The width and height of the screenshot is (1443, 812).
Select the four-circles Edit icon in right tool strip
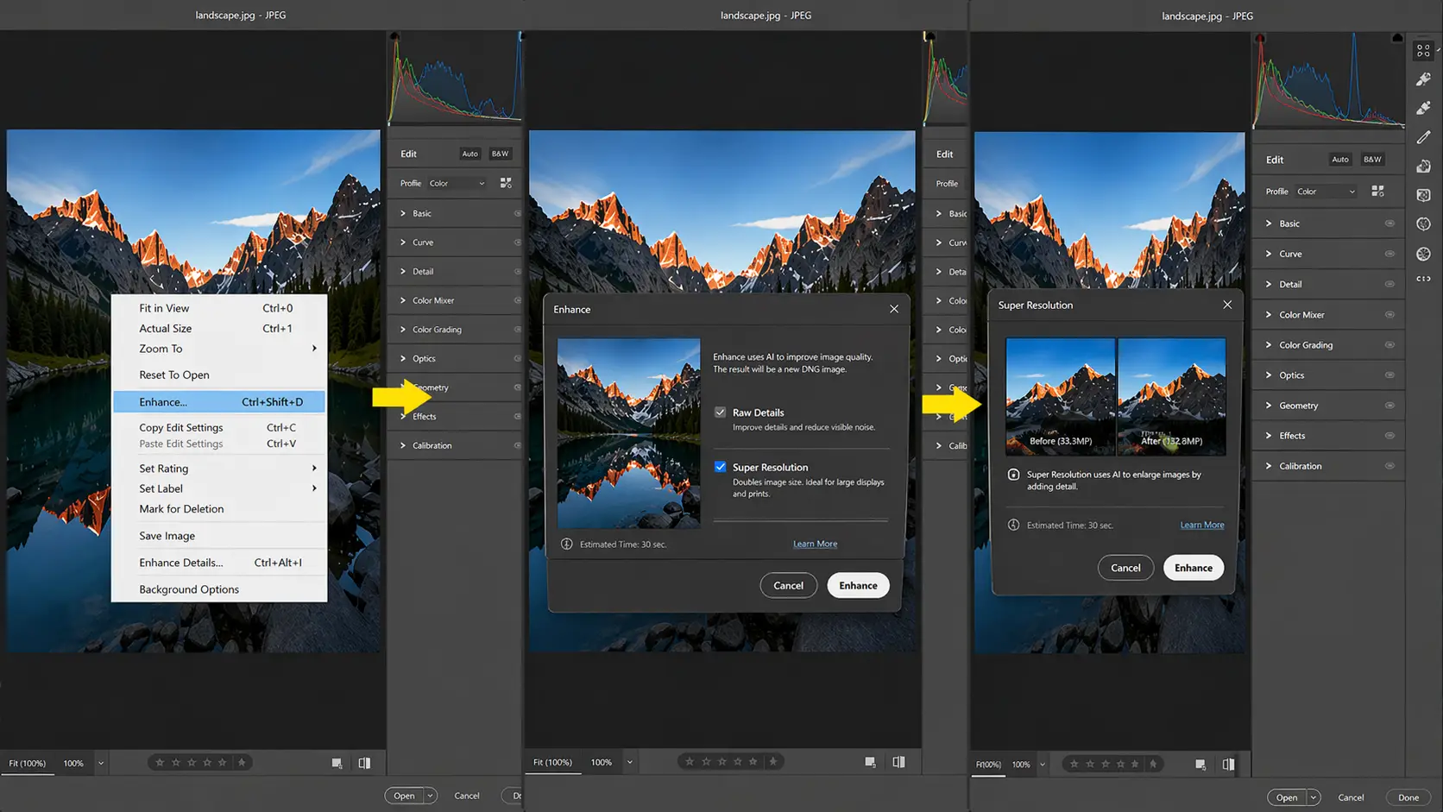[1423, 51]
